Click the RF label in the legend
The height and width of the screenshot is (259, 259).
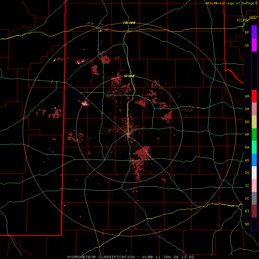click(247, 32)
